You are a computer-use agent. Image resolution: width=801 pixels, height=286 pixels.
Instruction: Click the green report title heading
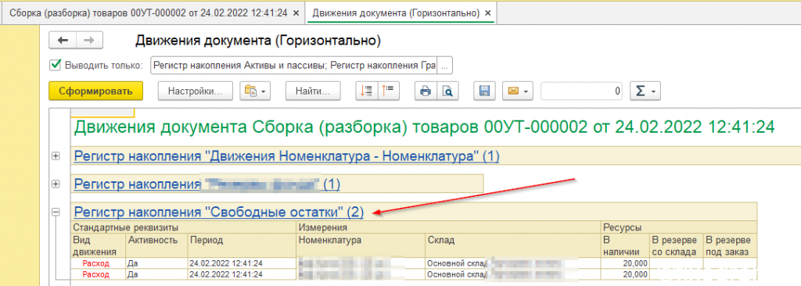[425, 127]
